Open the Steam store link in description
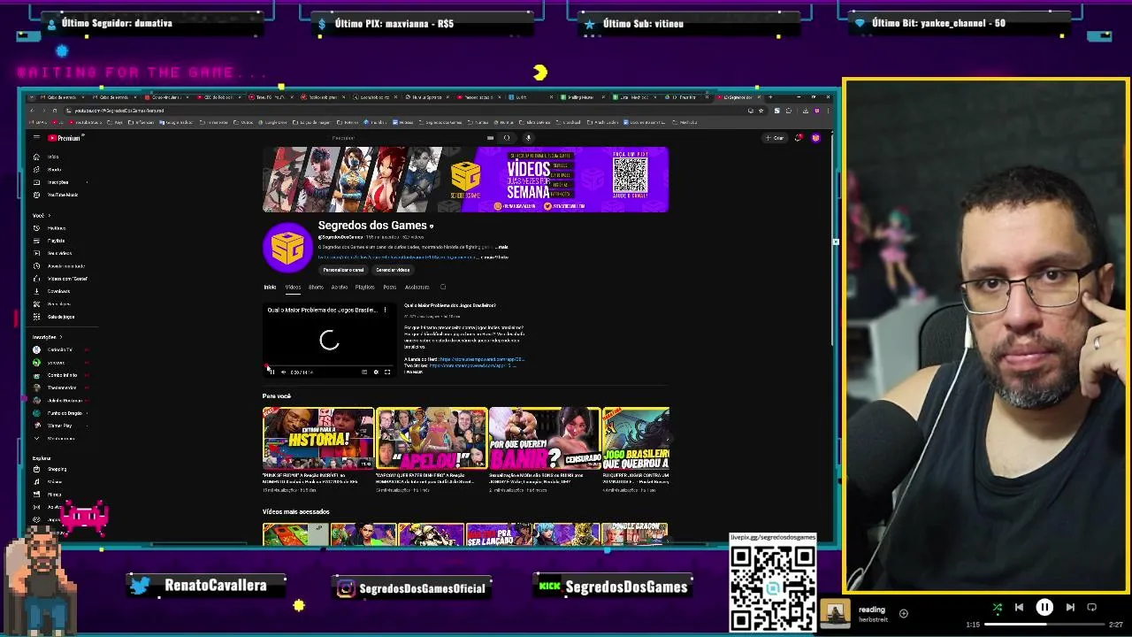 click(481, 359)
